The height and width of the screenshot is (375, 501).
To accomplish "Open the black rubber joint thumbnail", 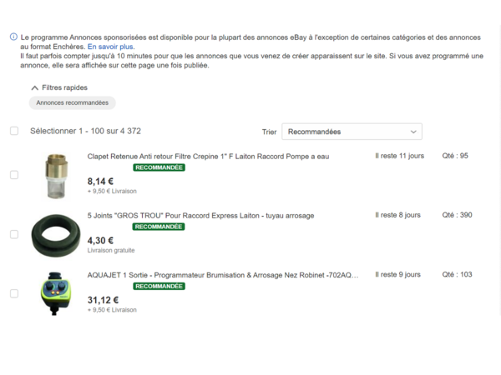I will tap(56, 235).
